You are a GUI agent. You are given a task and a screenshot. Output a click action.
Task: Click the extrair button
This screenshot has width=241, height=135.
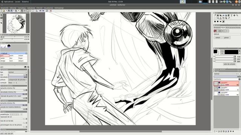click(218, 37)
